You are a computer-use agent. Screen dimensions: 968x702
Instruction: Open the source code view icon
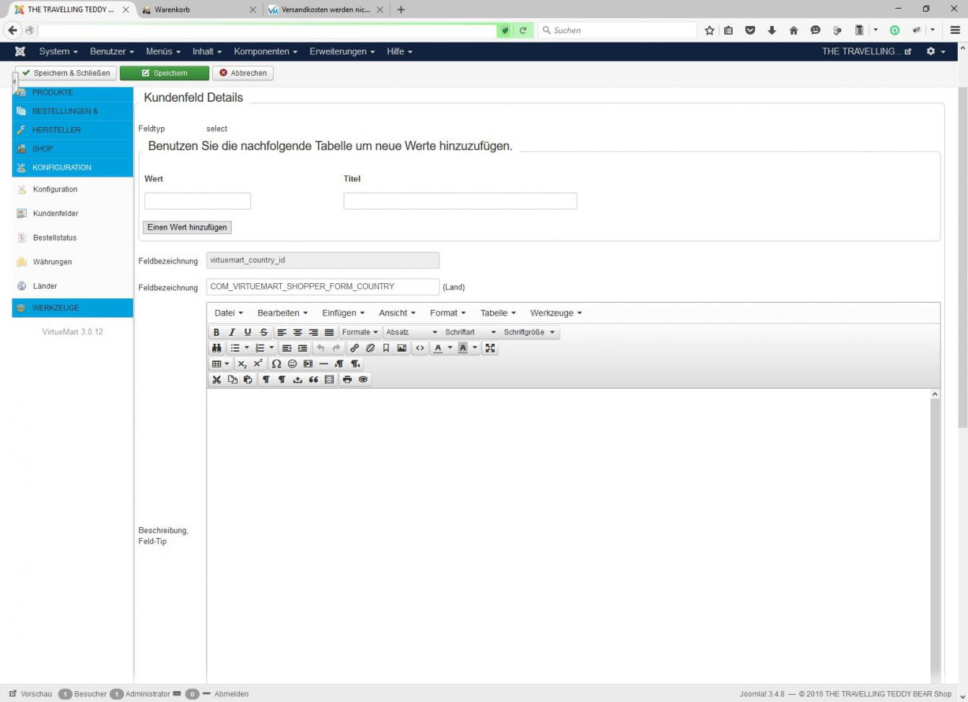point(420,348)
